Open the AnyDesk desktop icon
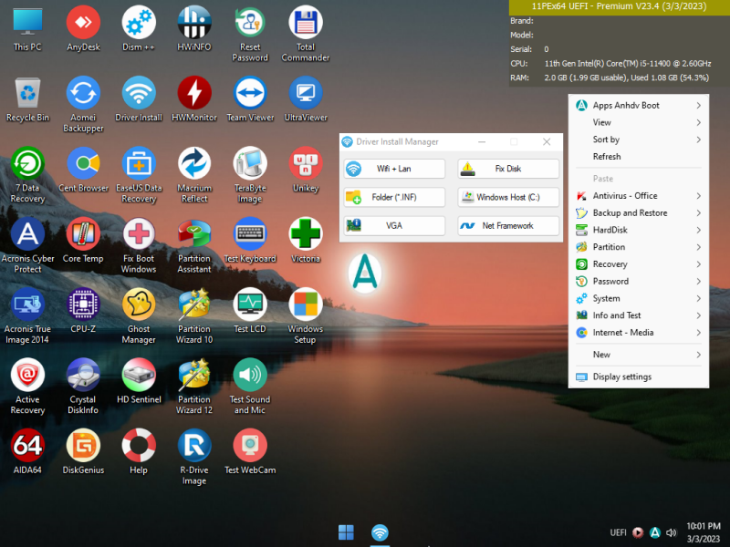The height and width of the screenshot is (547, 730). tap(83, 29)
